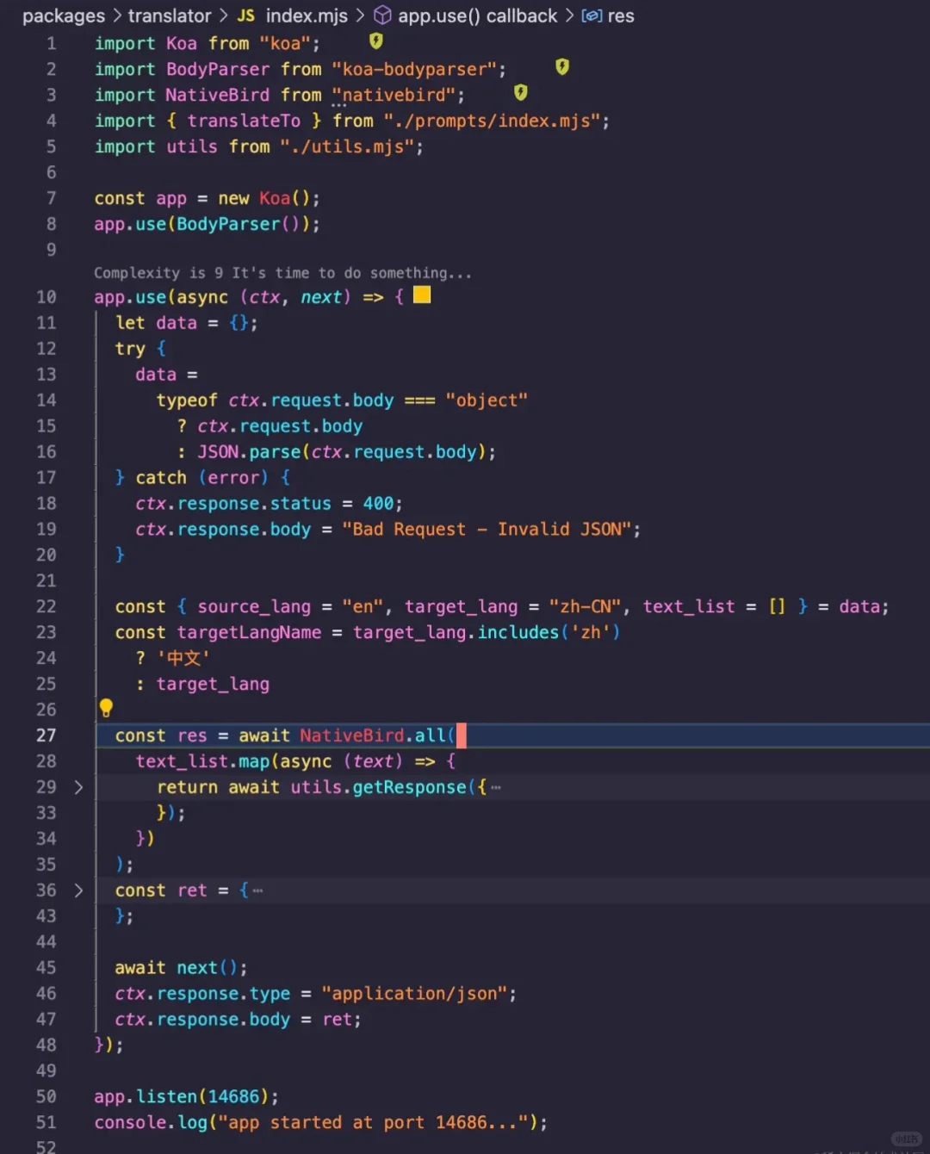Click the Complexity is 9 code lens
The width and height of the screenshot is (930, 1154).
point(282,273)
